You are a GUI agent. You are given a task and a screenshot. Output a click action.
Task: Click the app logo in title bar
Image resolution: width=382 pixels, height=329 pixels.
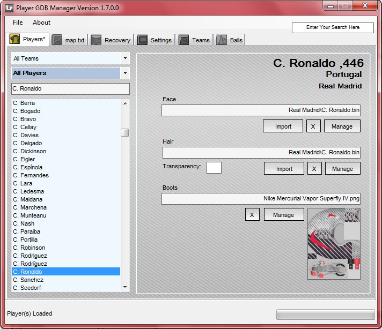[9, 8]
